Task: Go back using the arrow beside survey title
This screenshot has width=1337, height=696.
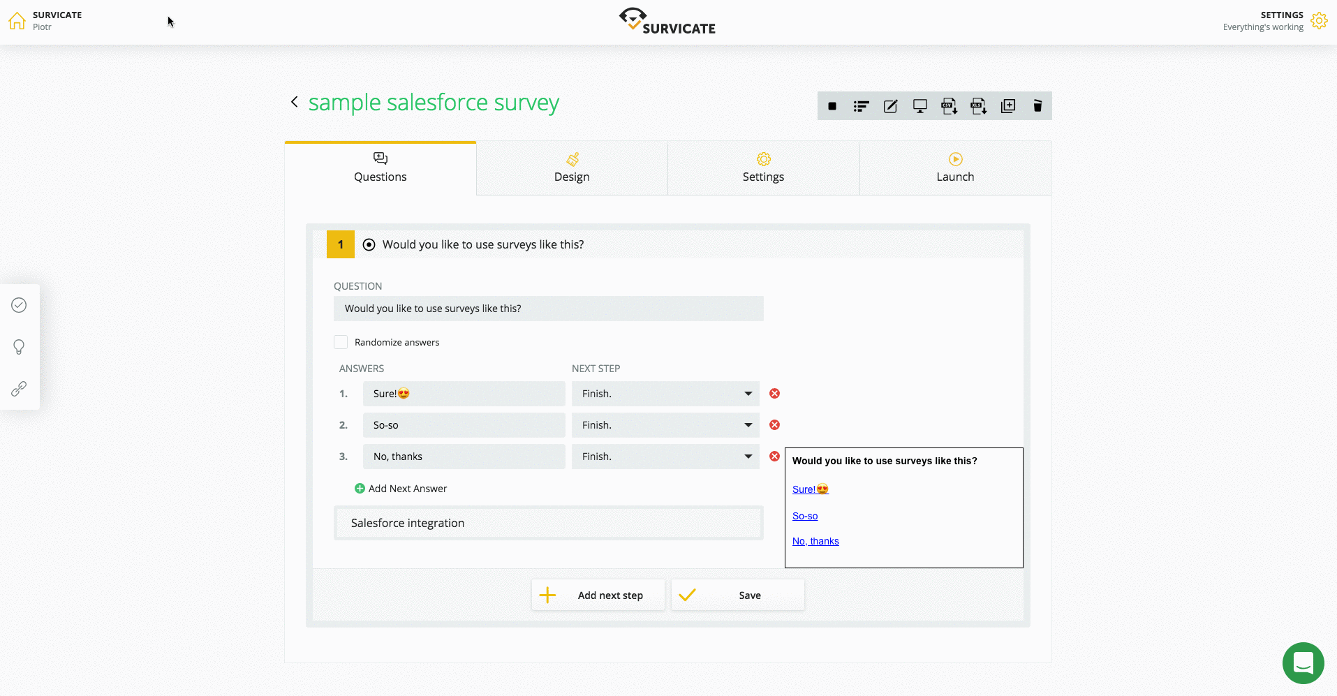Action: click(x=295, y=102)
